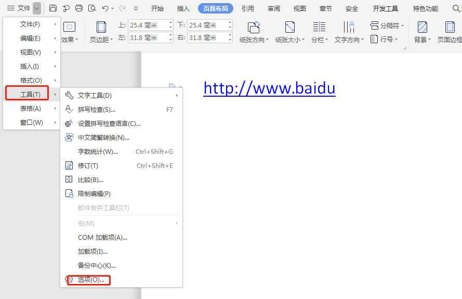The width and height of the screenshot is (462, 299).
Task: Select 文字工具(D) wrench menu entry
Action: click(x=122, y=95)
